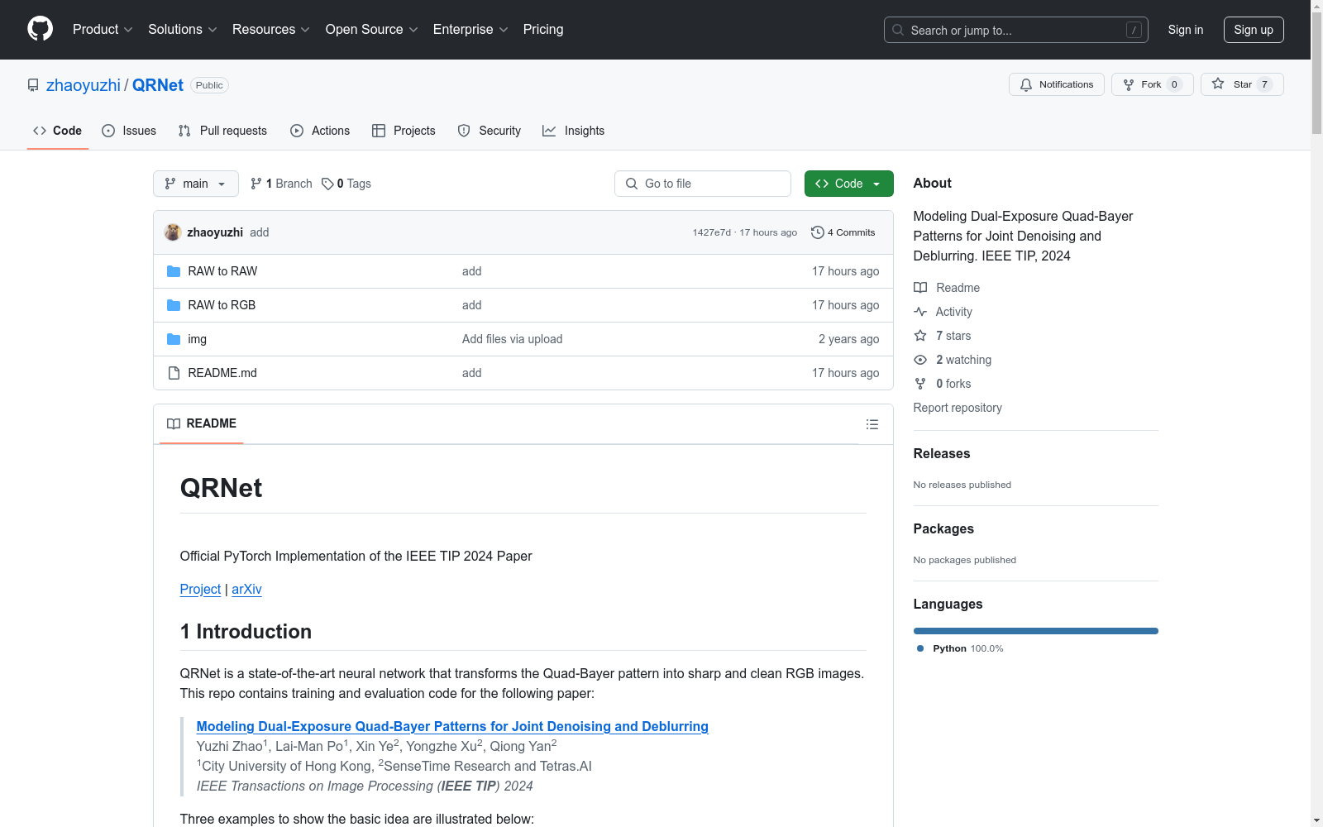Open the Project link in README

(x=200, y=589)
